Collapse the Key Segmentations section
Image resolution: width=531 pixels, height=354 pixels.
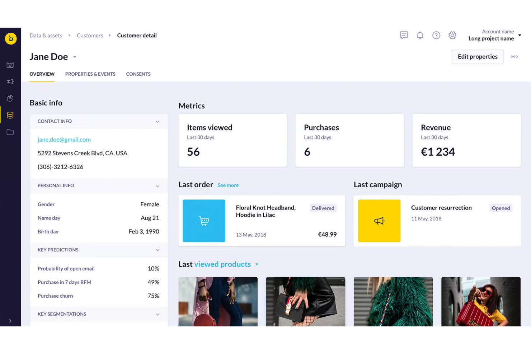tap(158, 314)
